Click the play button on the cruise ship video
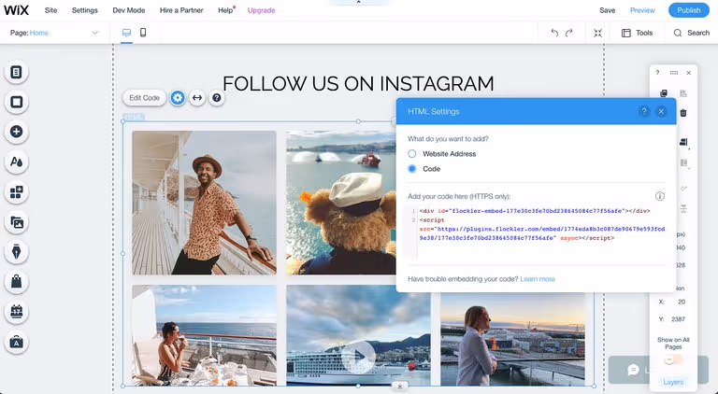Screen dimensions: 718x394 (x=358, y=357)
